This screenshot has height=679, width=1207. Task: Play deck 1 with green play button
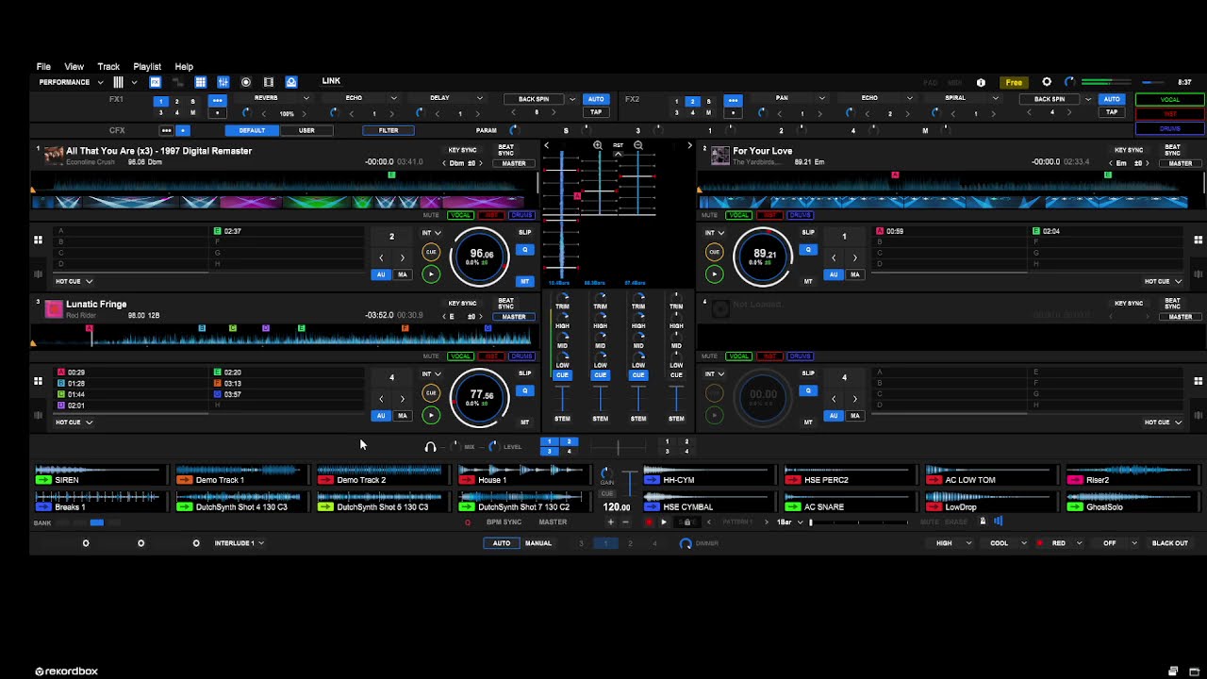coord(431,274)
